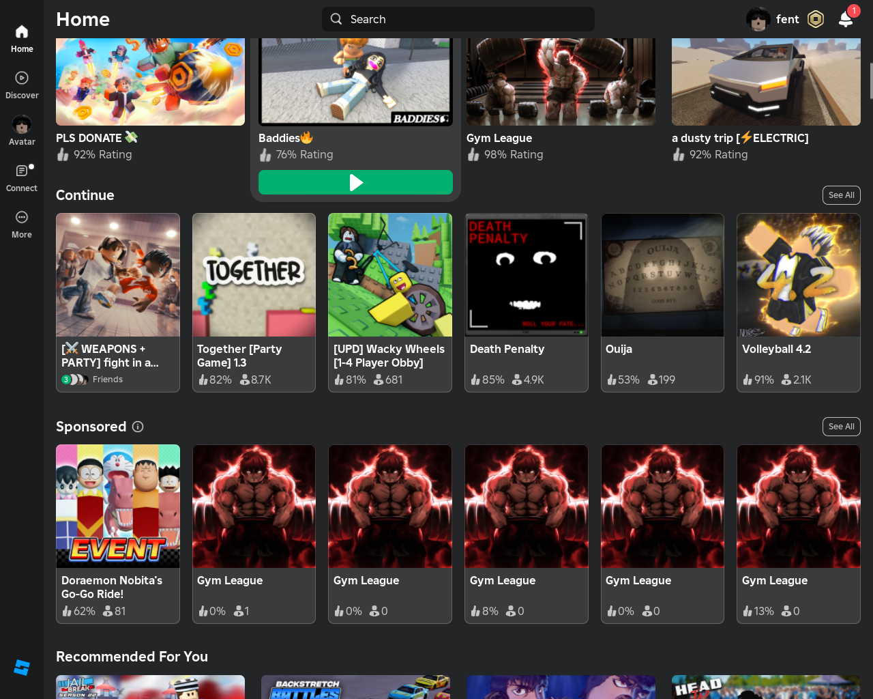Open the Death Penalty game thumbnail
The image size is (873, 699).
[527, 275]
